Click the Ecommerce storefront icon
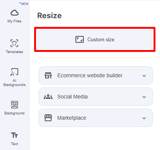 click(48, 75)
